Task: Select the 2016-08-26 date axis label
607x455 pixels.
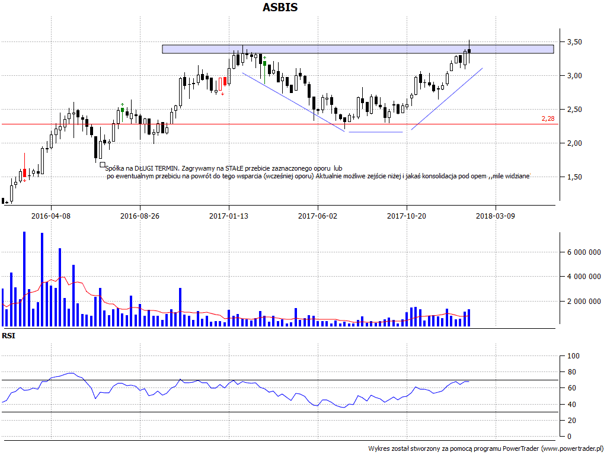Action: coord(140,216)
